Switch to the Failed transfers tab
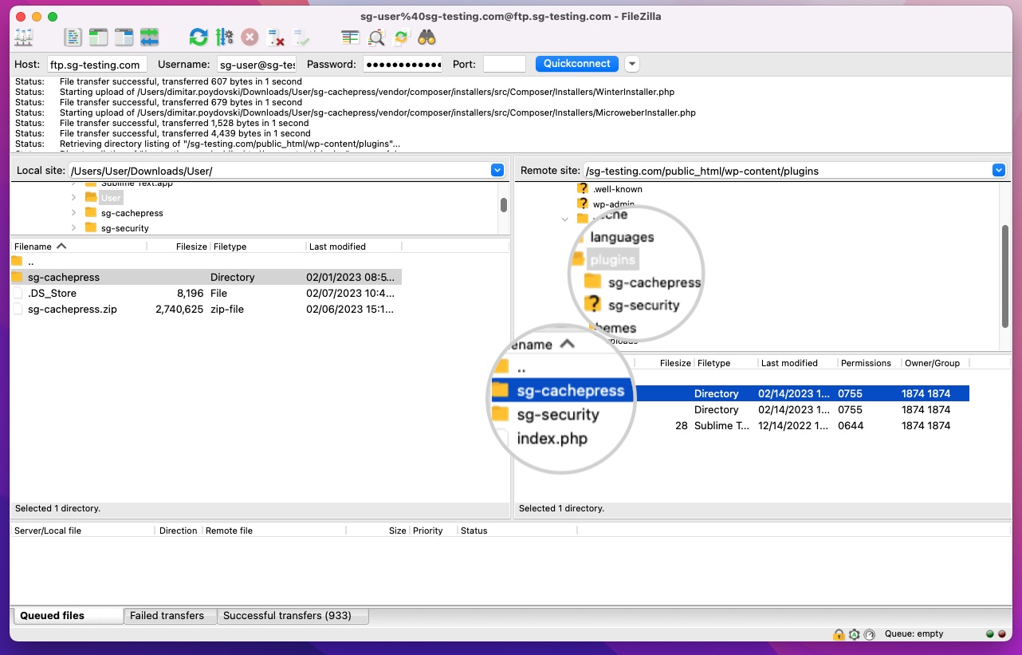This screenshot has width=1022, height=655. (170, 616)
